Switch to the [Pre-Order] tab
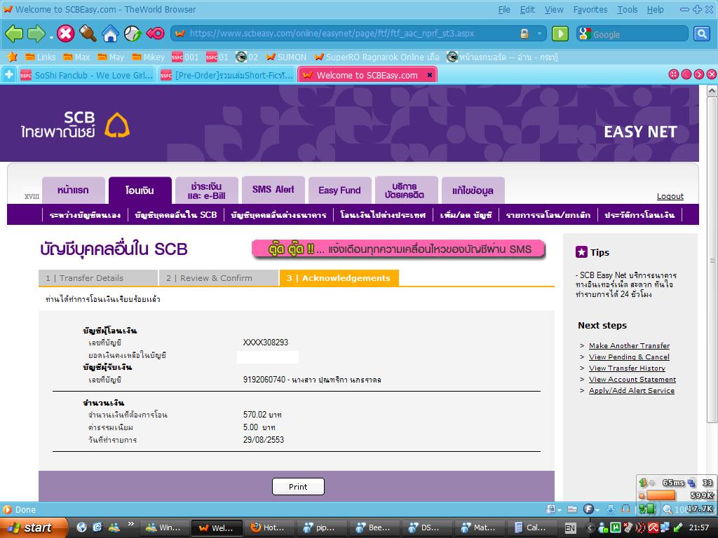Image resolution: width=718 pixels, height=538 pixels. (x=227, y=75)
